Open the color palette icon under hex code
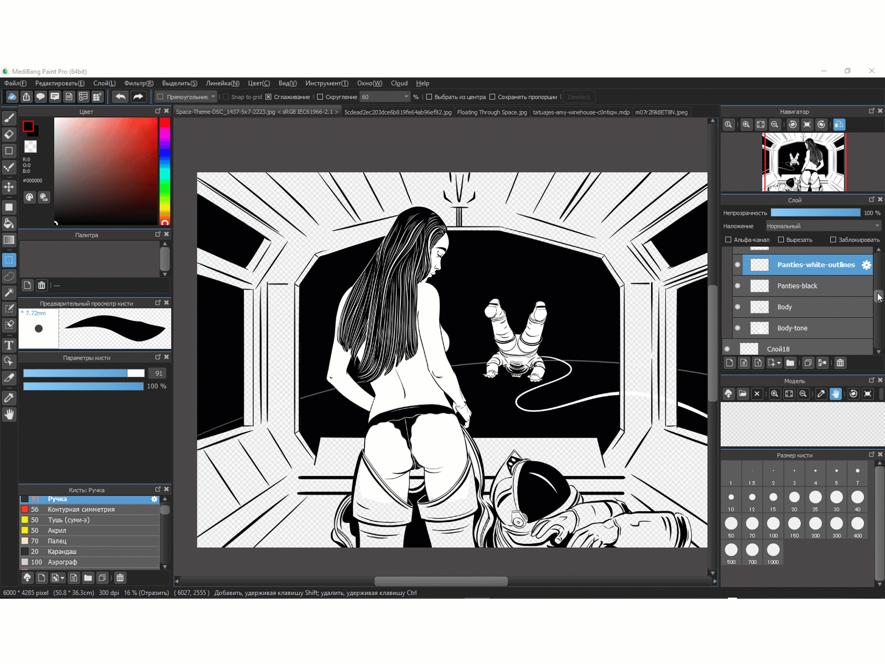The height and width of the screenshot is (664, 885). pos(29,197)
